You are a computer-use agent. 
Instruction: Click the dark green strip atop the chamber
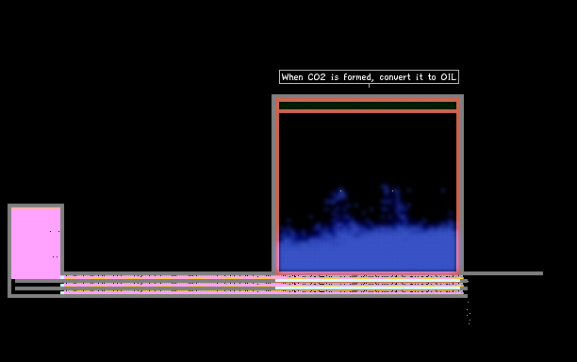click(368, 106)
